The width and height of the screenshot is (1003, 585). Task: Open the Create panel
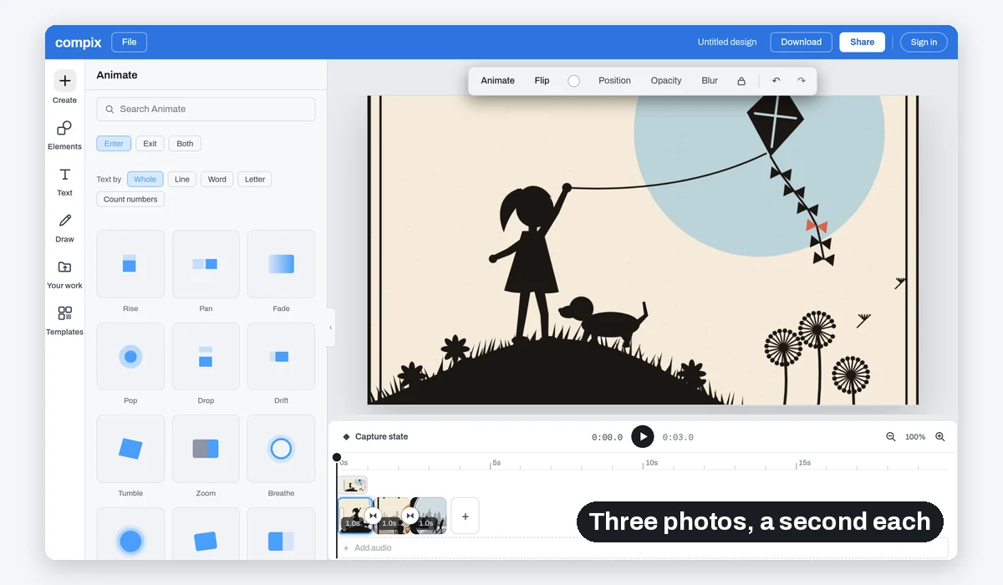[64, 87]
